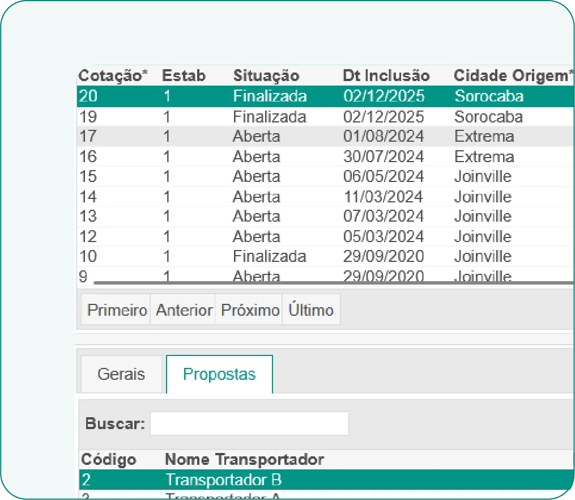Switch to the Gerais tab

click(121, 374)
